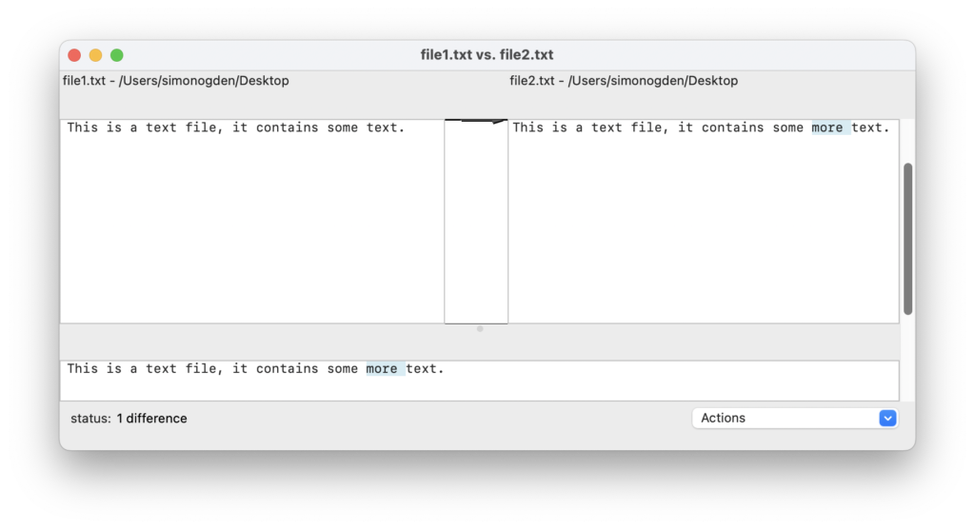This screenshot has width=975, height=529.
Task: Click the splitter handle dot below gutter
Action: (480, 329)
